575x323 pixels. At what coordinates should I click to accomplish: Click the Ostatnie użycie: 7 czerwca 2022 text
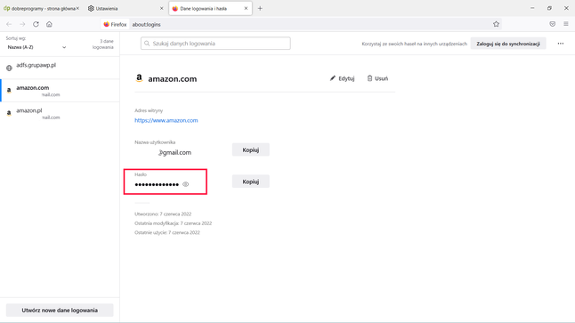(167, 232)
